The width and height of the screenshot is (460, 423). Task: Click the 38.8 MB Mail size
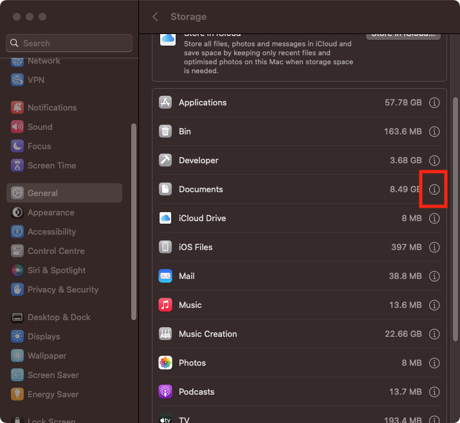405,276
